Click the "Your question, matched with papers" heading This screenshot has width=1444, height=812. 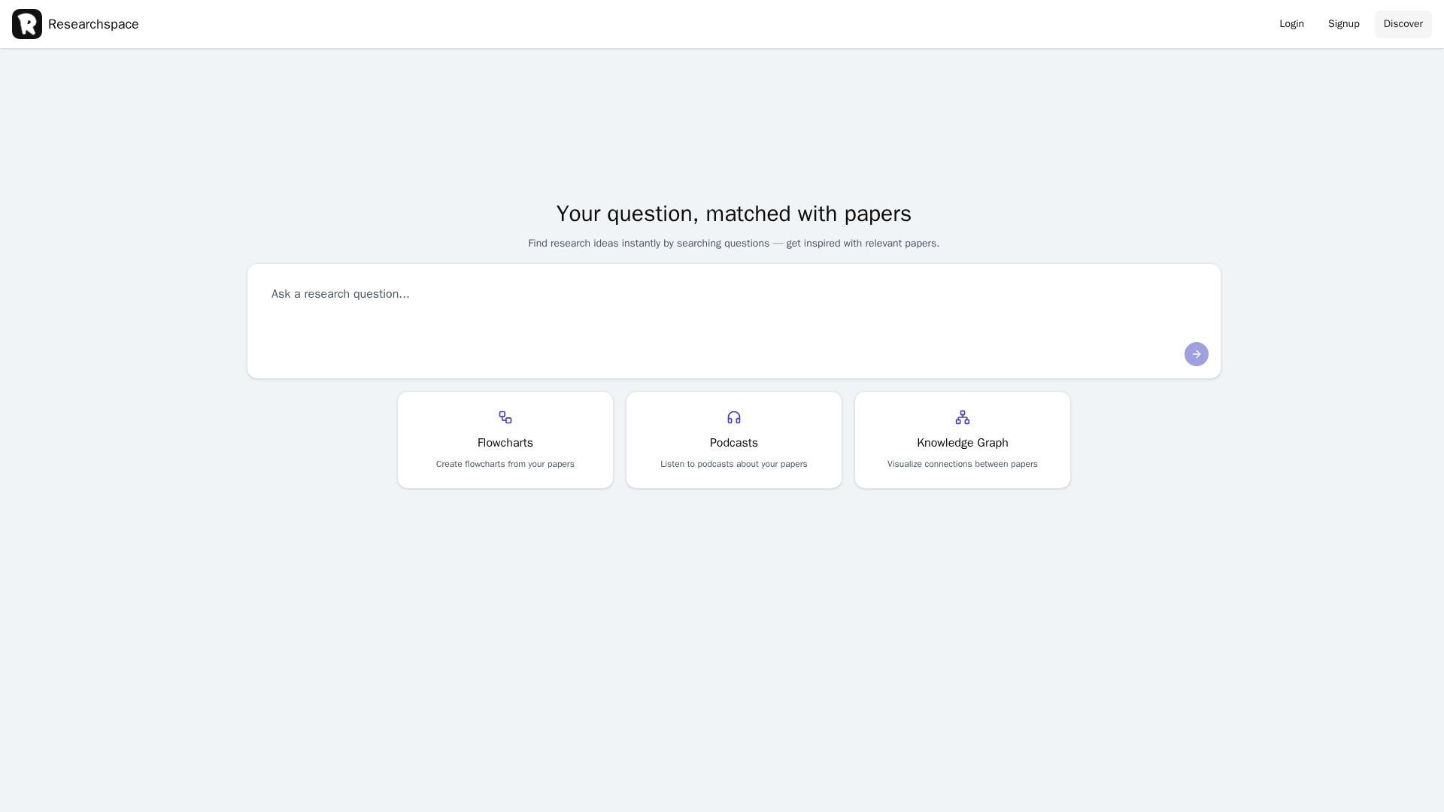[x=733, y=214]
